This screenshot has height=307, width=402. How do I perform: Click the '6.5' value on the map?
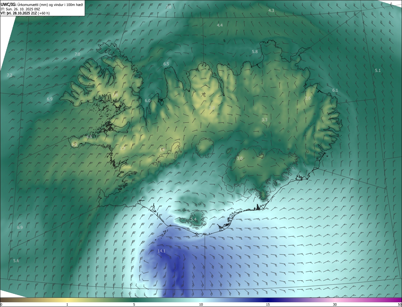[166, 64]
